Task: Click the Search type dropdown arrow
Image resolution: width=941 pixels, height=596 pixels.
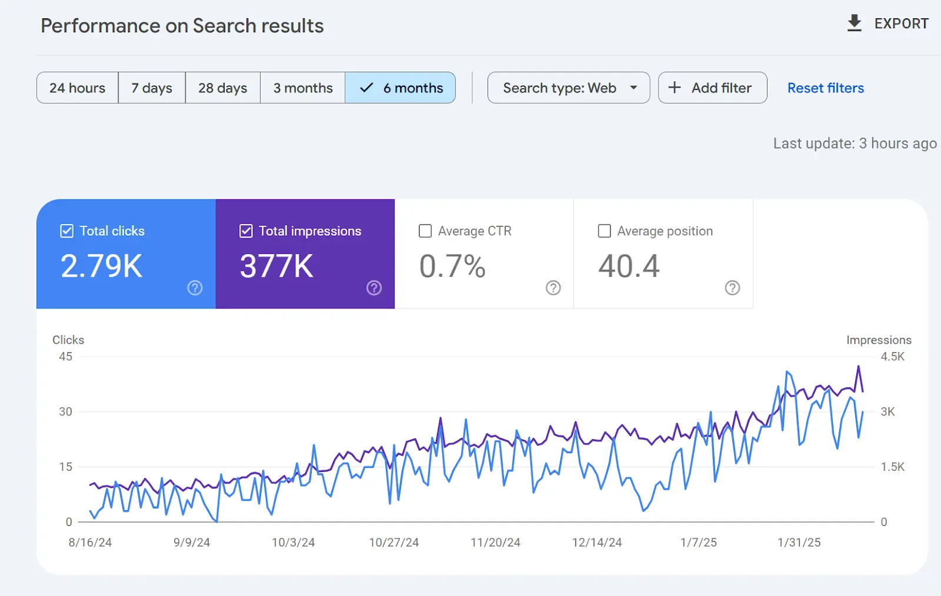Action: click(x=633, y=88)
